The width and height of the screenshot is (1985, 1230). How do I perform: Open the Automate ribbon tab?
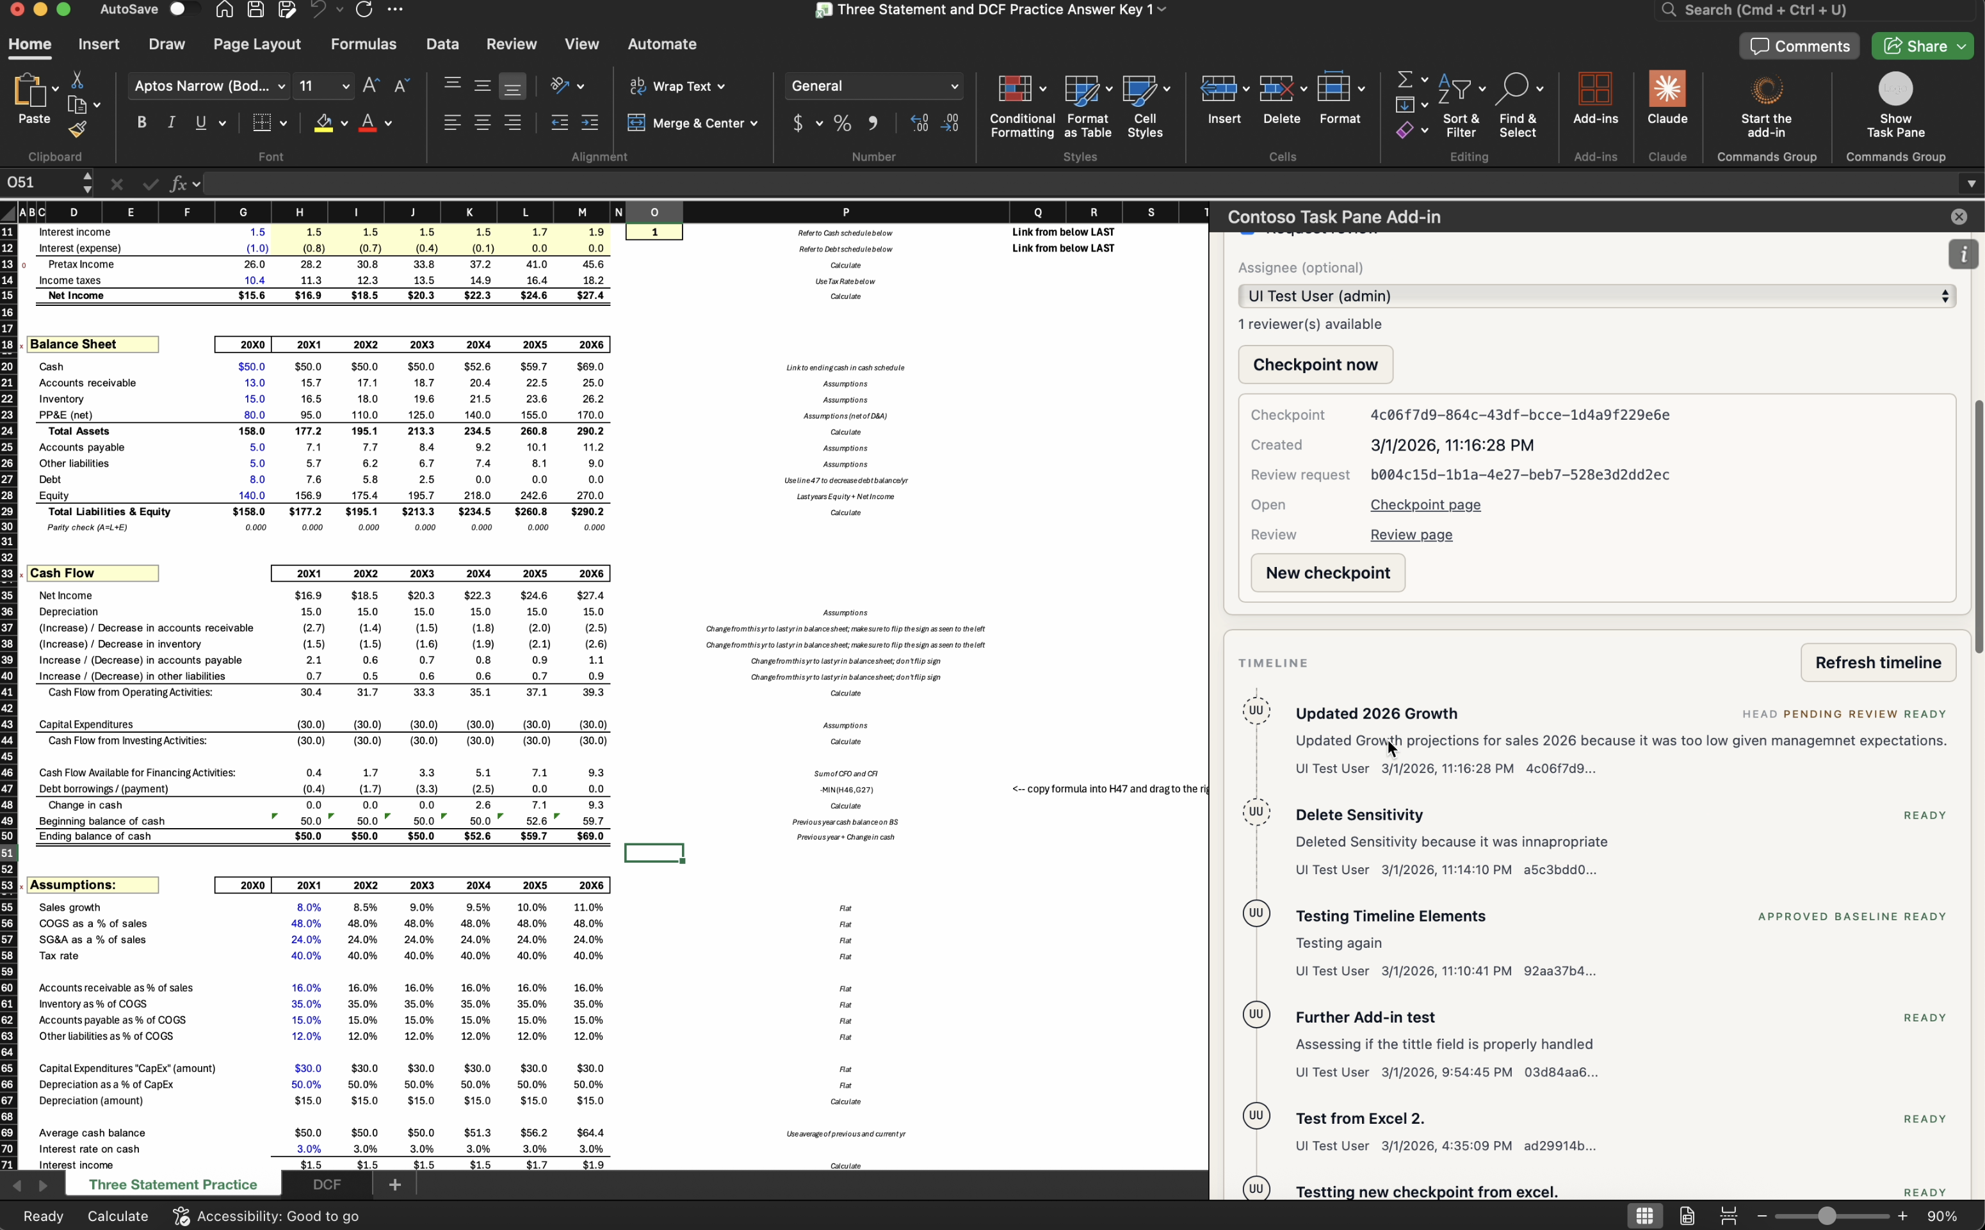[x=661, y=44]
